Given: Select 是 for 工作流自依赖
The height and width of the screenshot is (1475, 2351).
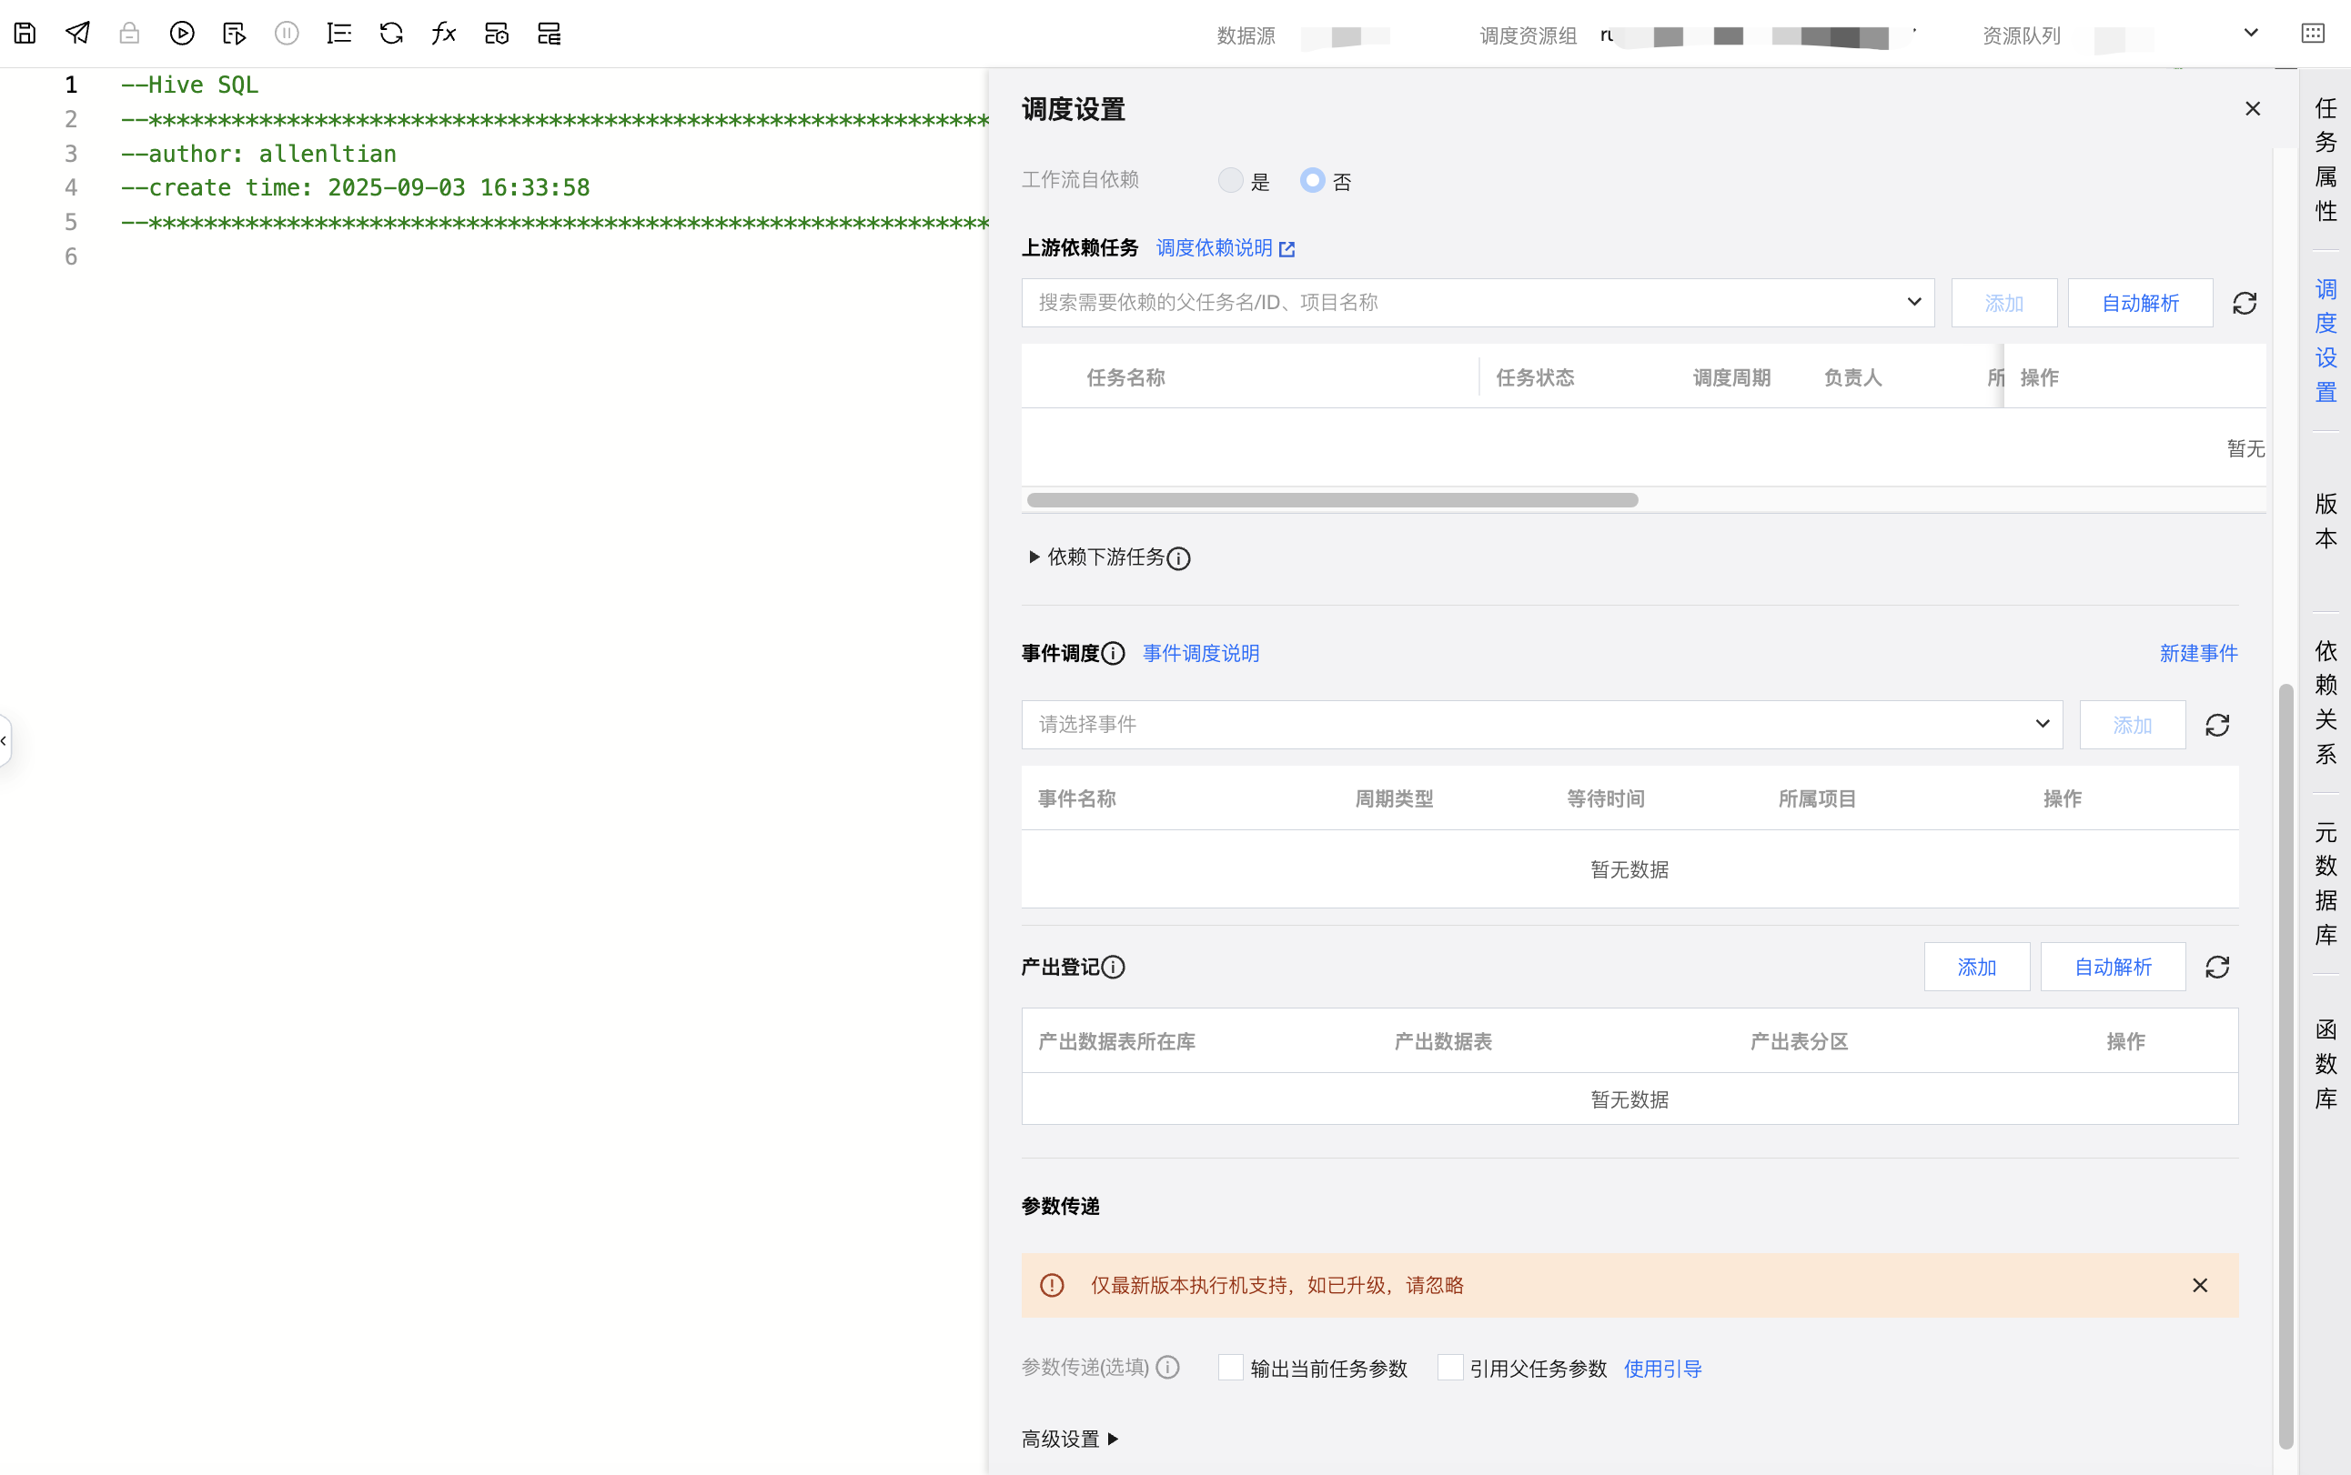Looking at the screenshot, I should (1231, 180).
